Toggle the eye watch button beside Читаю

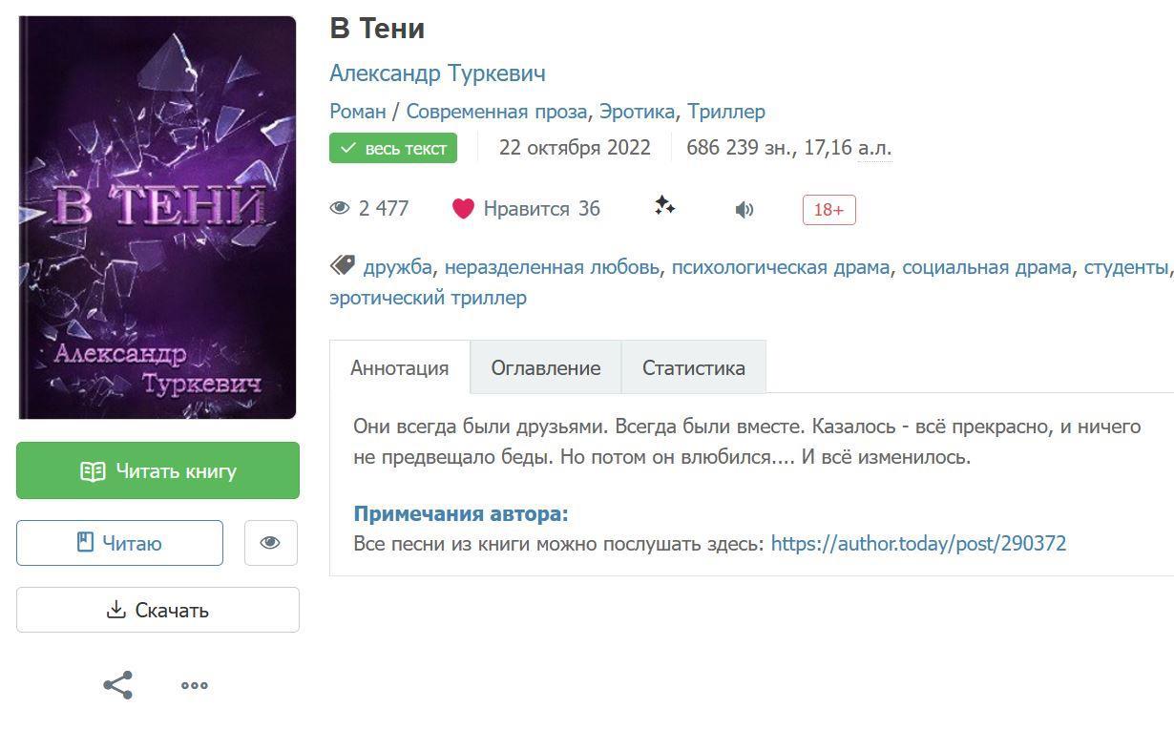point(270,543)
